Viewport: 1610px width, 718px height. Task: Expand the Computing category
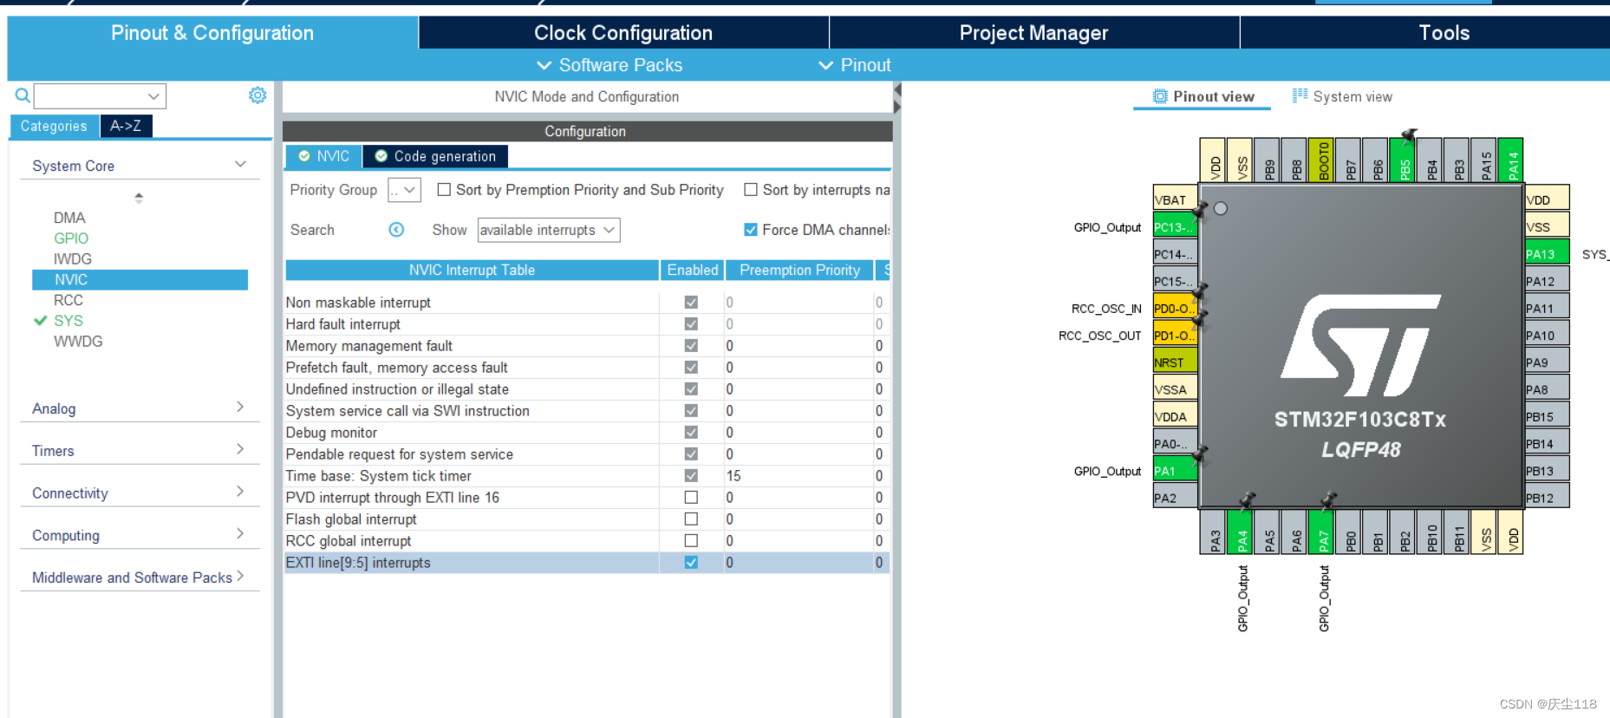(x=240, y=534)
